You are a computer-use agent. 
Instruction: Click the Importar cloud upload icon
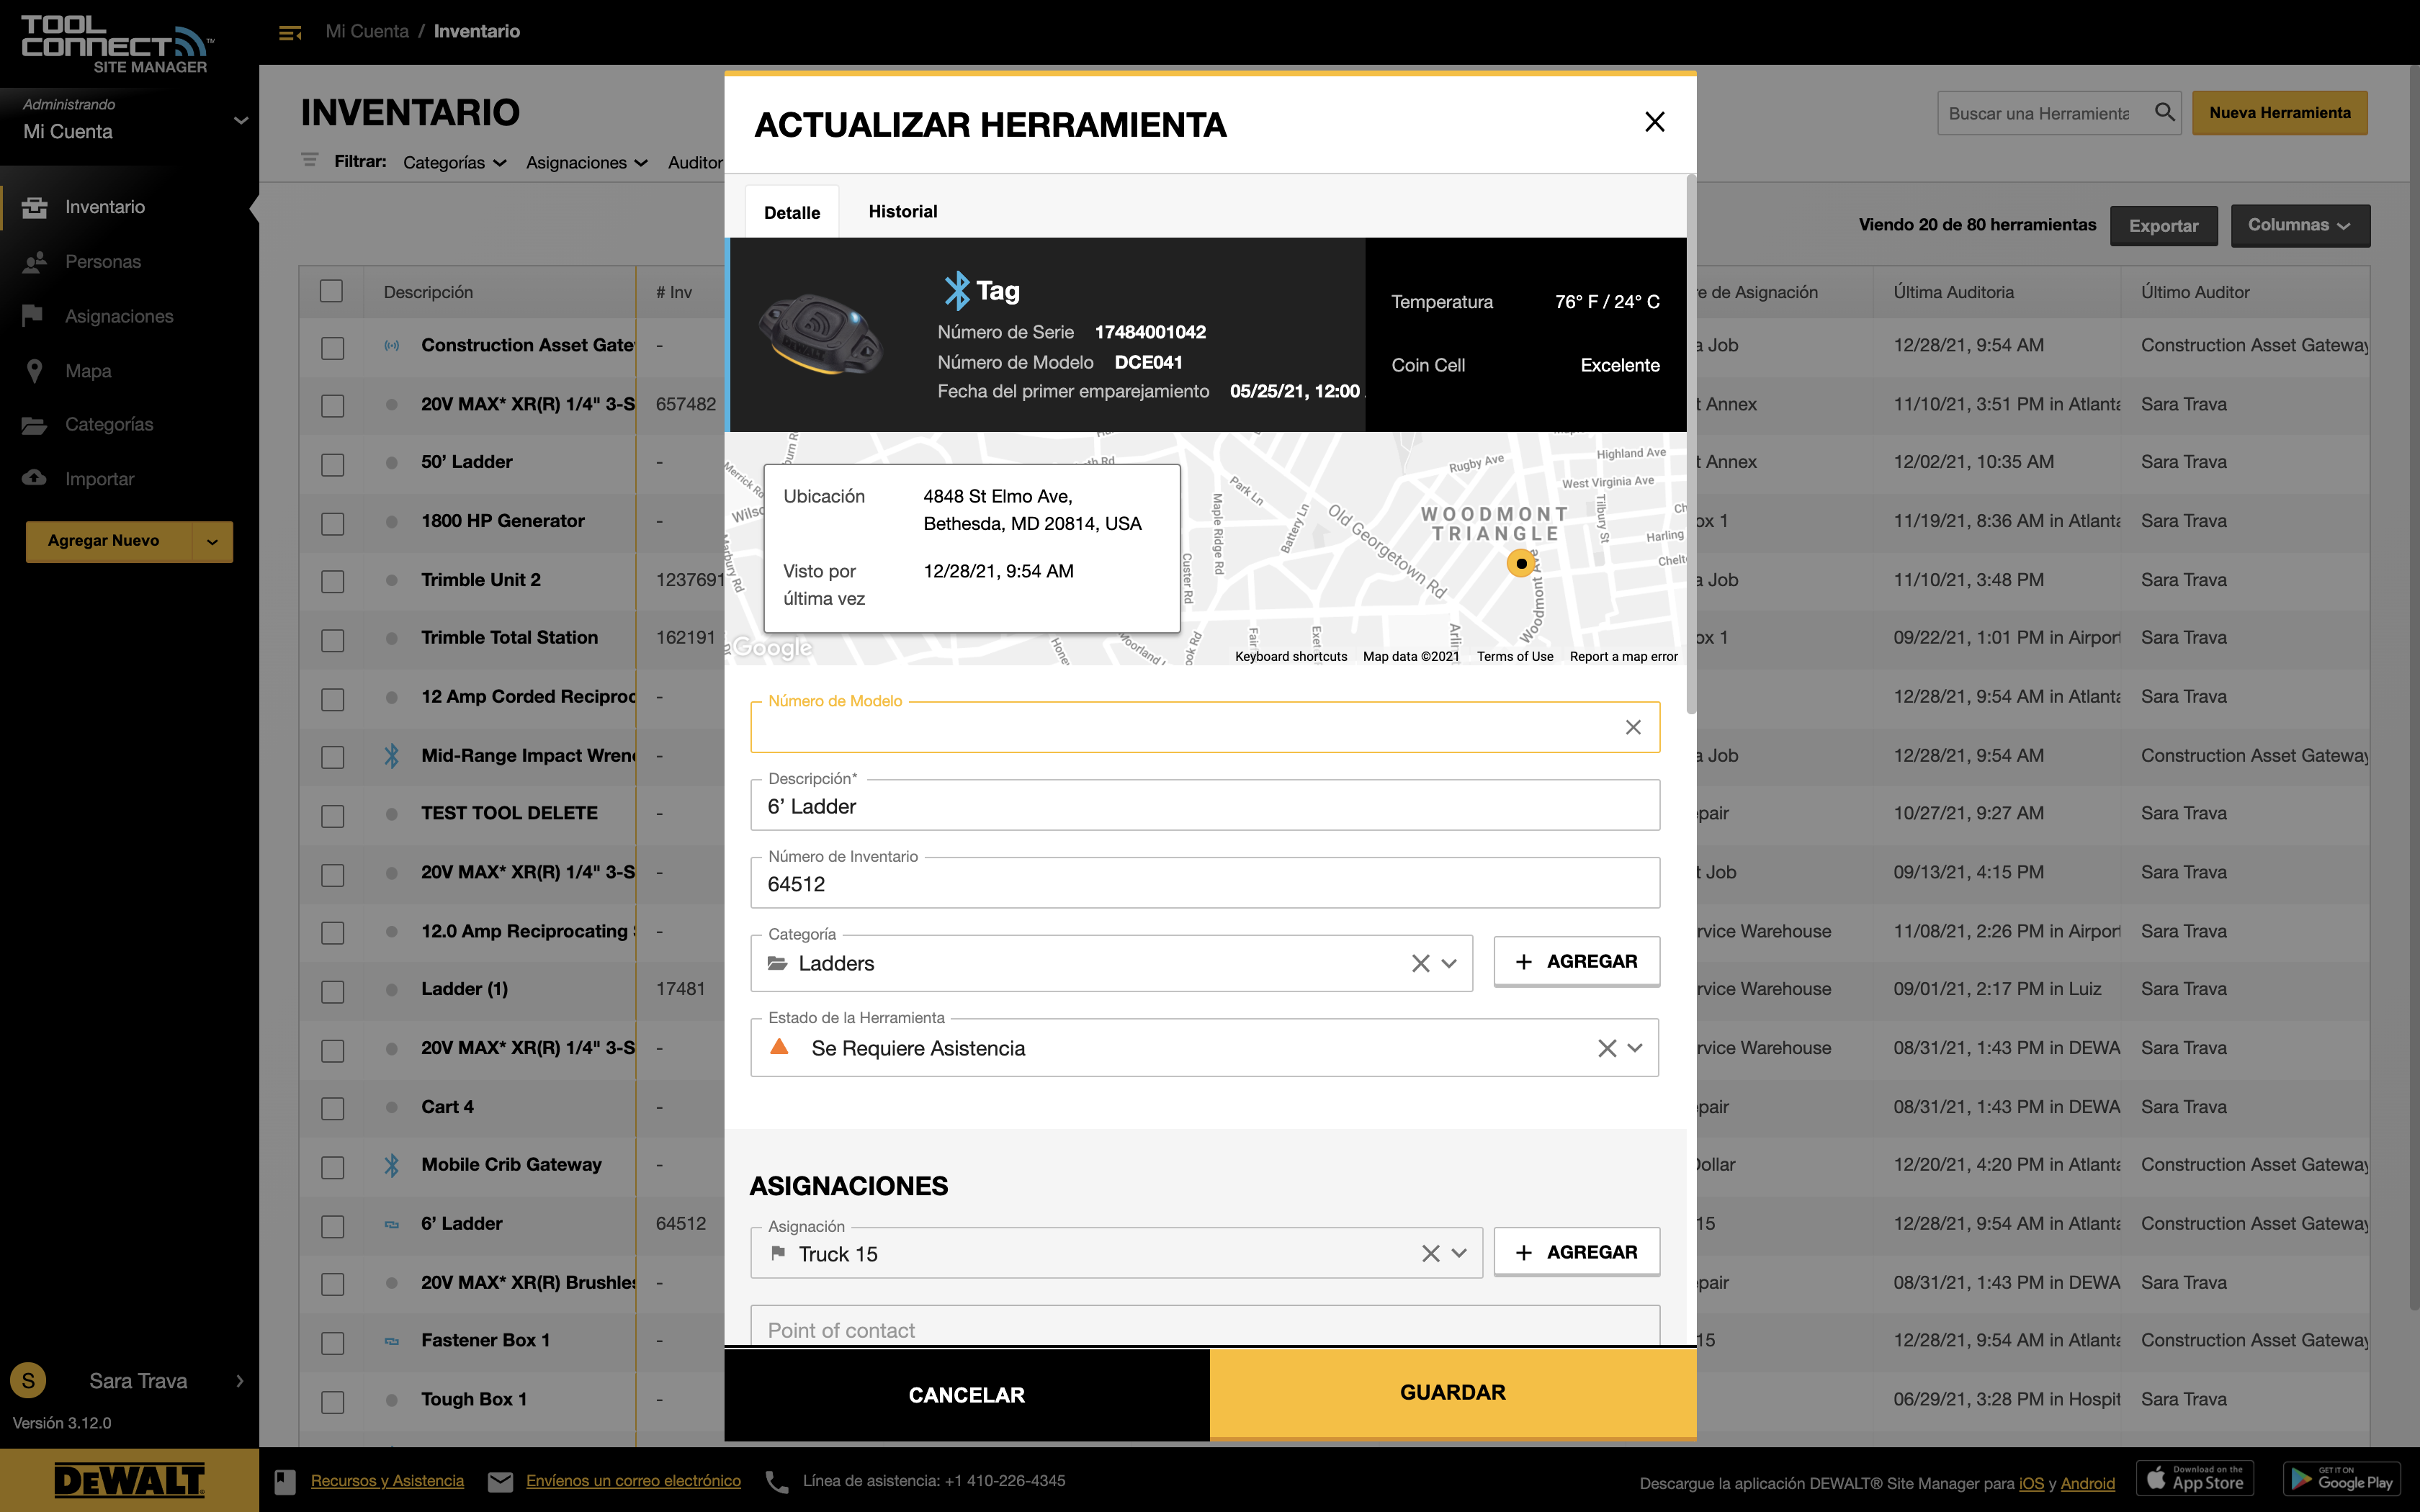click(34, 478)
